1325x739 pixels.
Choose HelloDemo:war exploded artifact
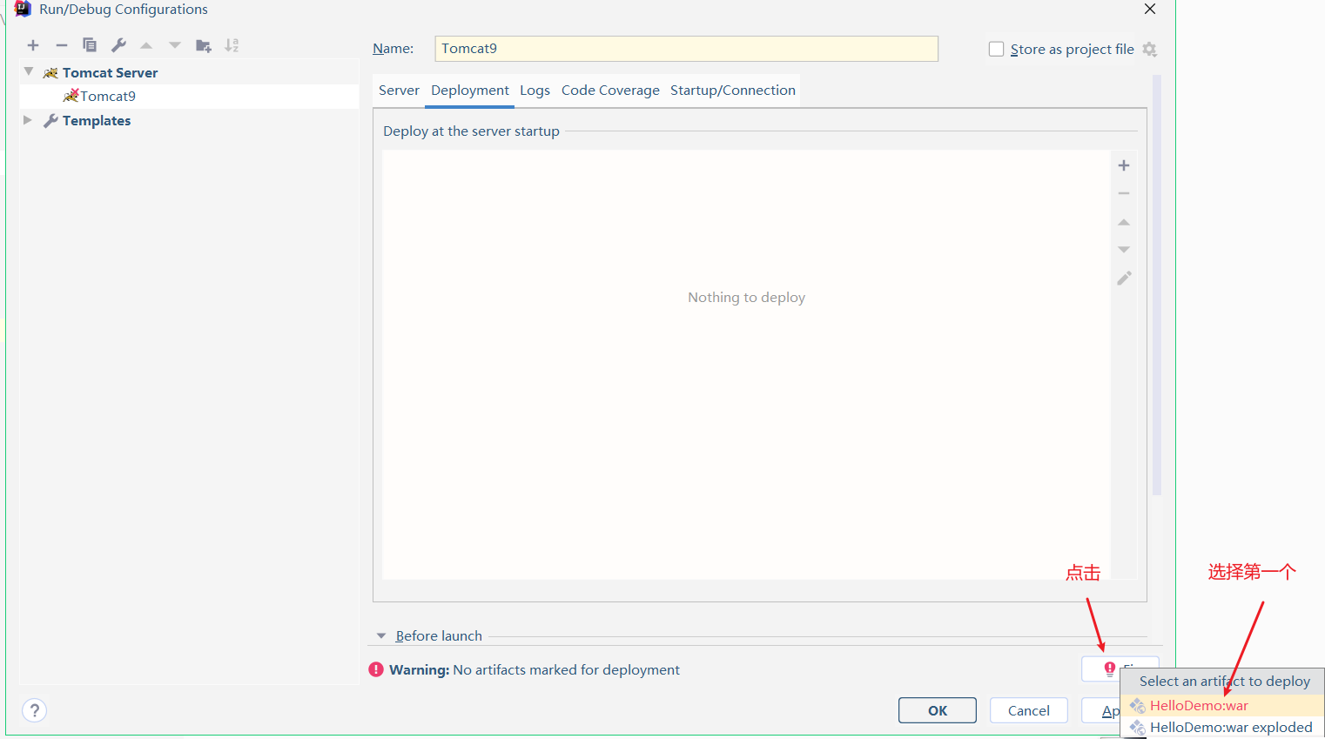(x=1222, y=727)
